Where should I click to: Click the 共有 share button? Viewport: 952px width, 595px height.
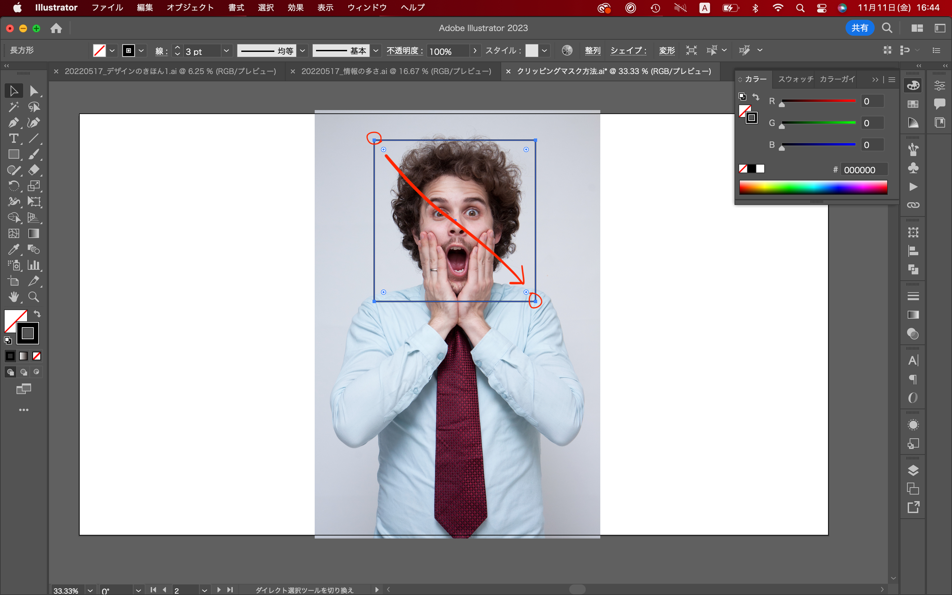[859, 28]
